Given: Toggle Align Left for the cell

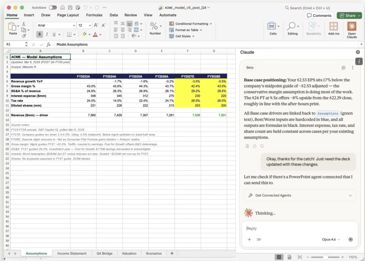Looking at the screenshot, I should coord(116,30).
